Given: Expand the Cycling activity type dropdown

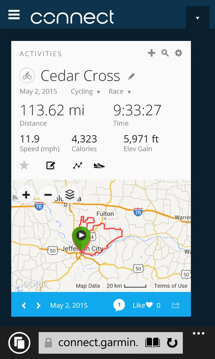Looking at the screenshot, I should pos(85,92).
